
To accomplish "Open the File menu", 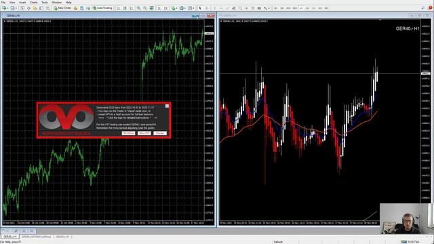I will click(3, 2).
